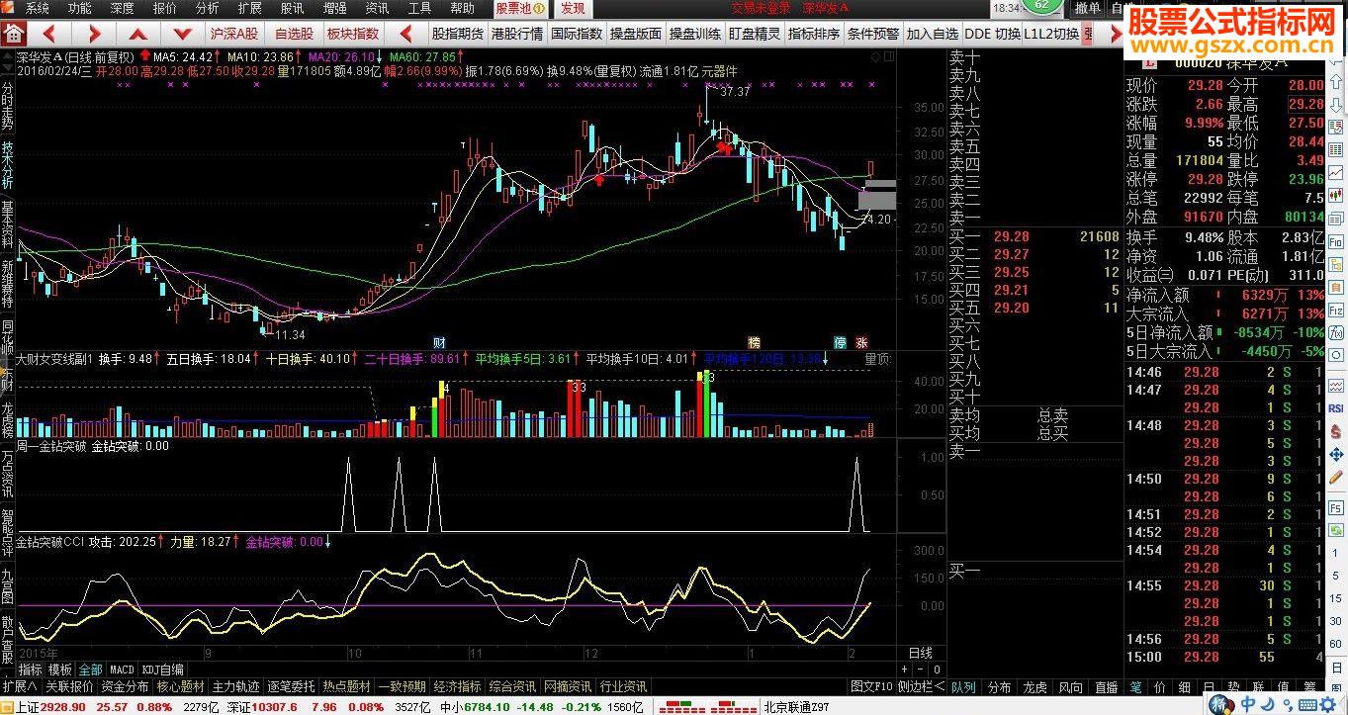Image resolution: width=1348 pixels, height=715 pixels.
Task: Click 操盘训练 toolbar button
Action: [694, 34]
